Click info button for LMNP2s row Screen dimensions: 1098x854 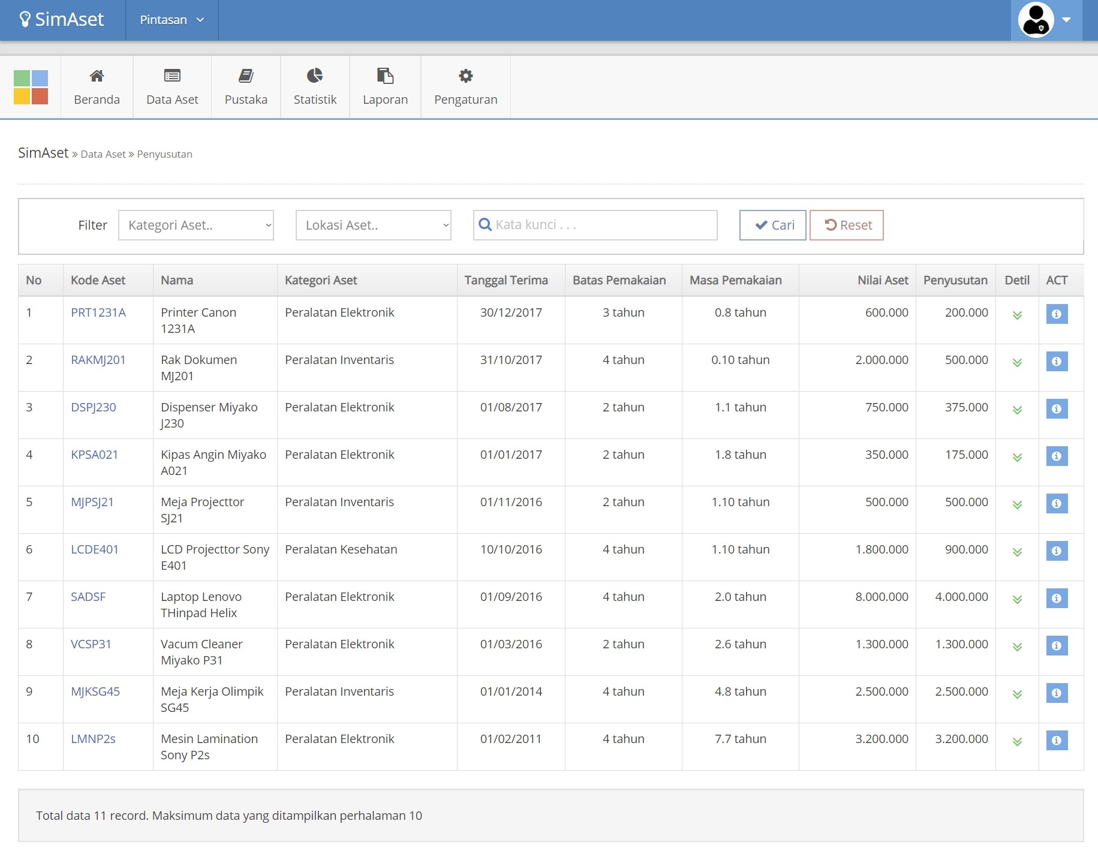(1057, 740)
